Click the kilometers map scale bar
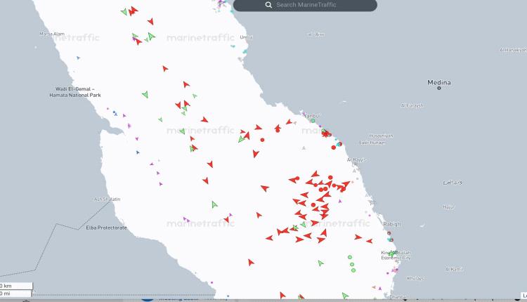The image size is (527, 302). pyautogui.click(x=15, y=286)
